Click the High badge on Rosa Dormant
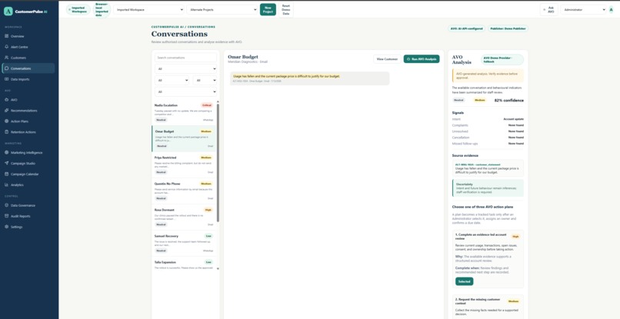The width and height of the screenshot is (620, 319). [x=208, y=210]
